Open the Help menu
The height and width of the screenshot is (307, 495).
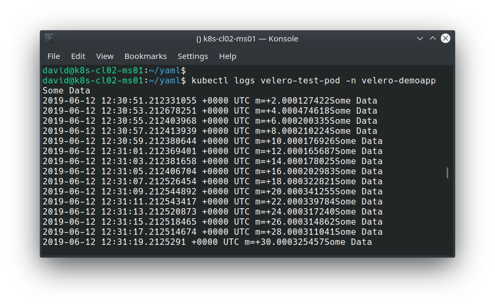tap(228, 56)
